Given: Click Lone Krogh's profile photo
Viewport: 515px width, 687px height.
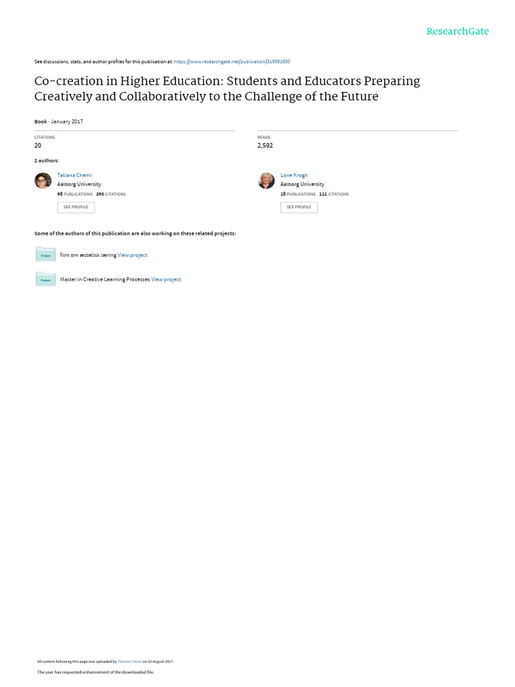Looking at the screenshot, I should (266, 180).
